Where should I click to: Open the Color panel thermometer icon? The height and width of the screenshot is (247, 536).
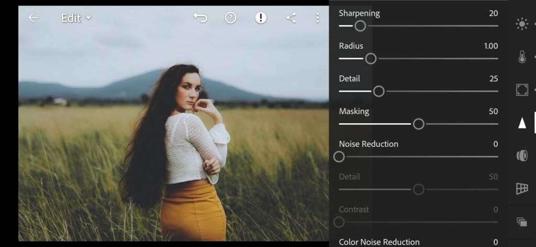point(522,57)
